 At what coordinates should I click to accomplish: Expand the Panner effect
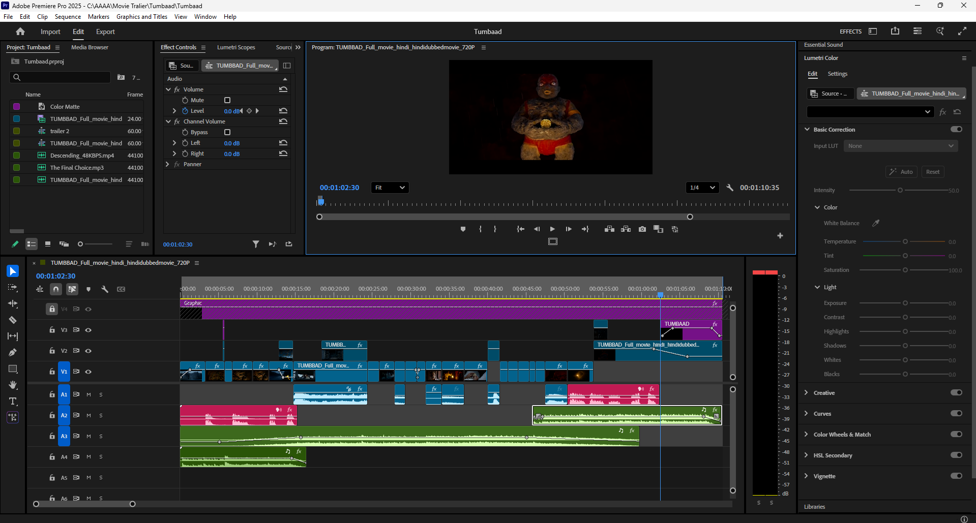point(167,164)
